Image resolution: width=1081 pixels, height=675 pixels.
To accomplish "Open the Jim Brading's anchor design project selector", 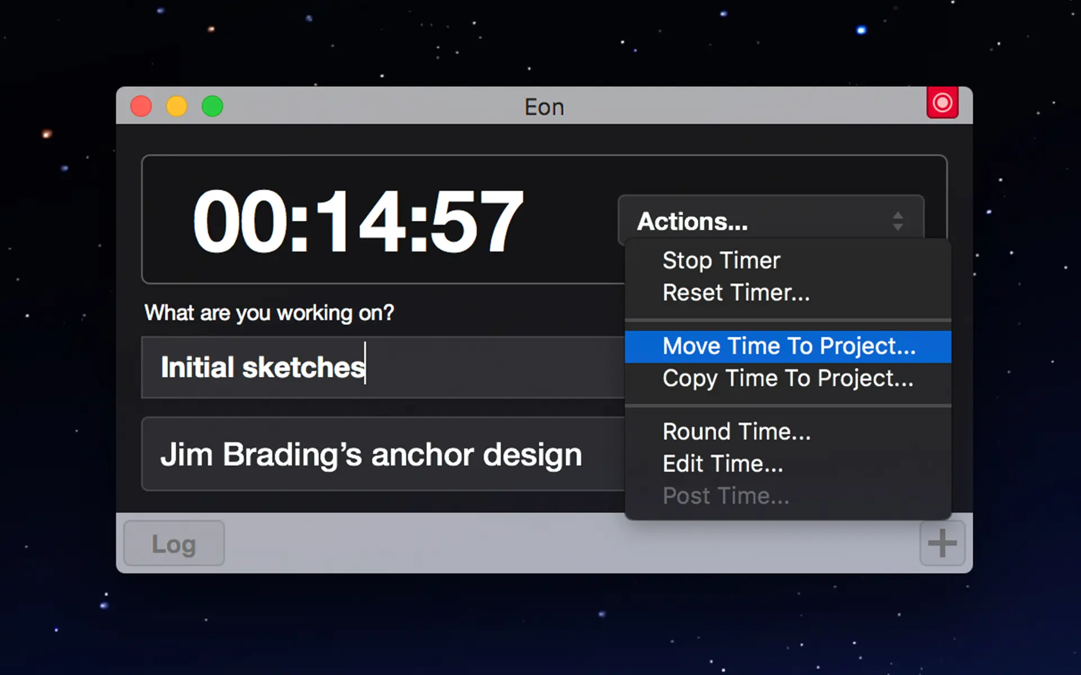I will [383, 454].
